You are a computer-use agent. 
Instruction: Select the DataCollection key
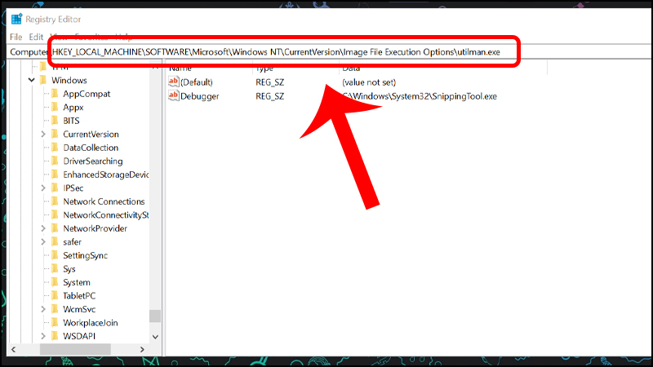click(91, 148)
